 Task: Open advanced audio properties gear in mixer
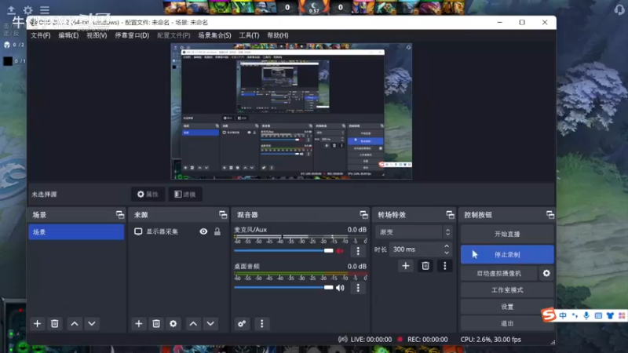[242, 323]
